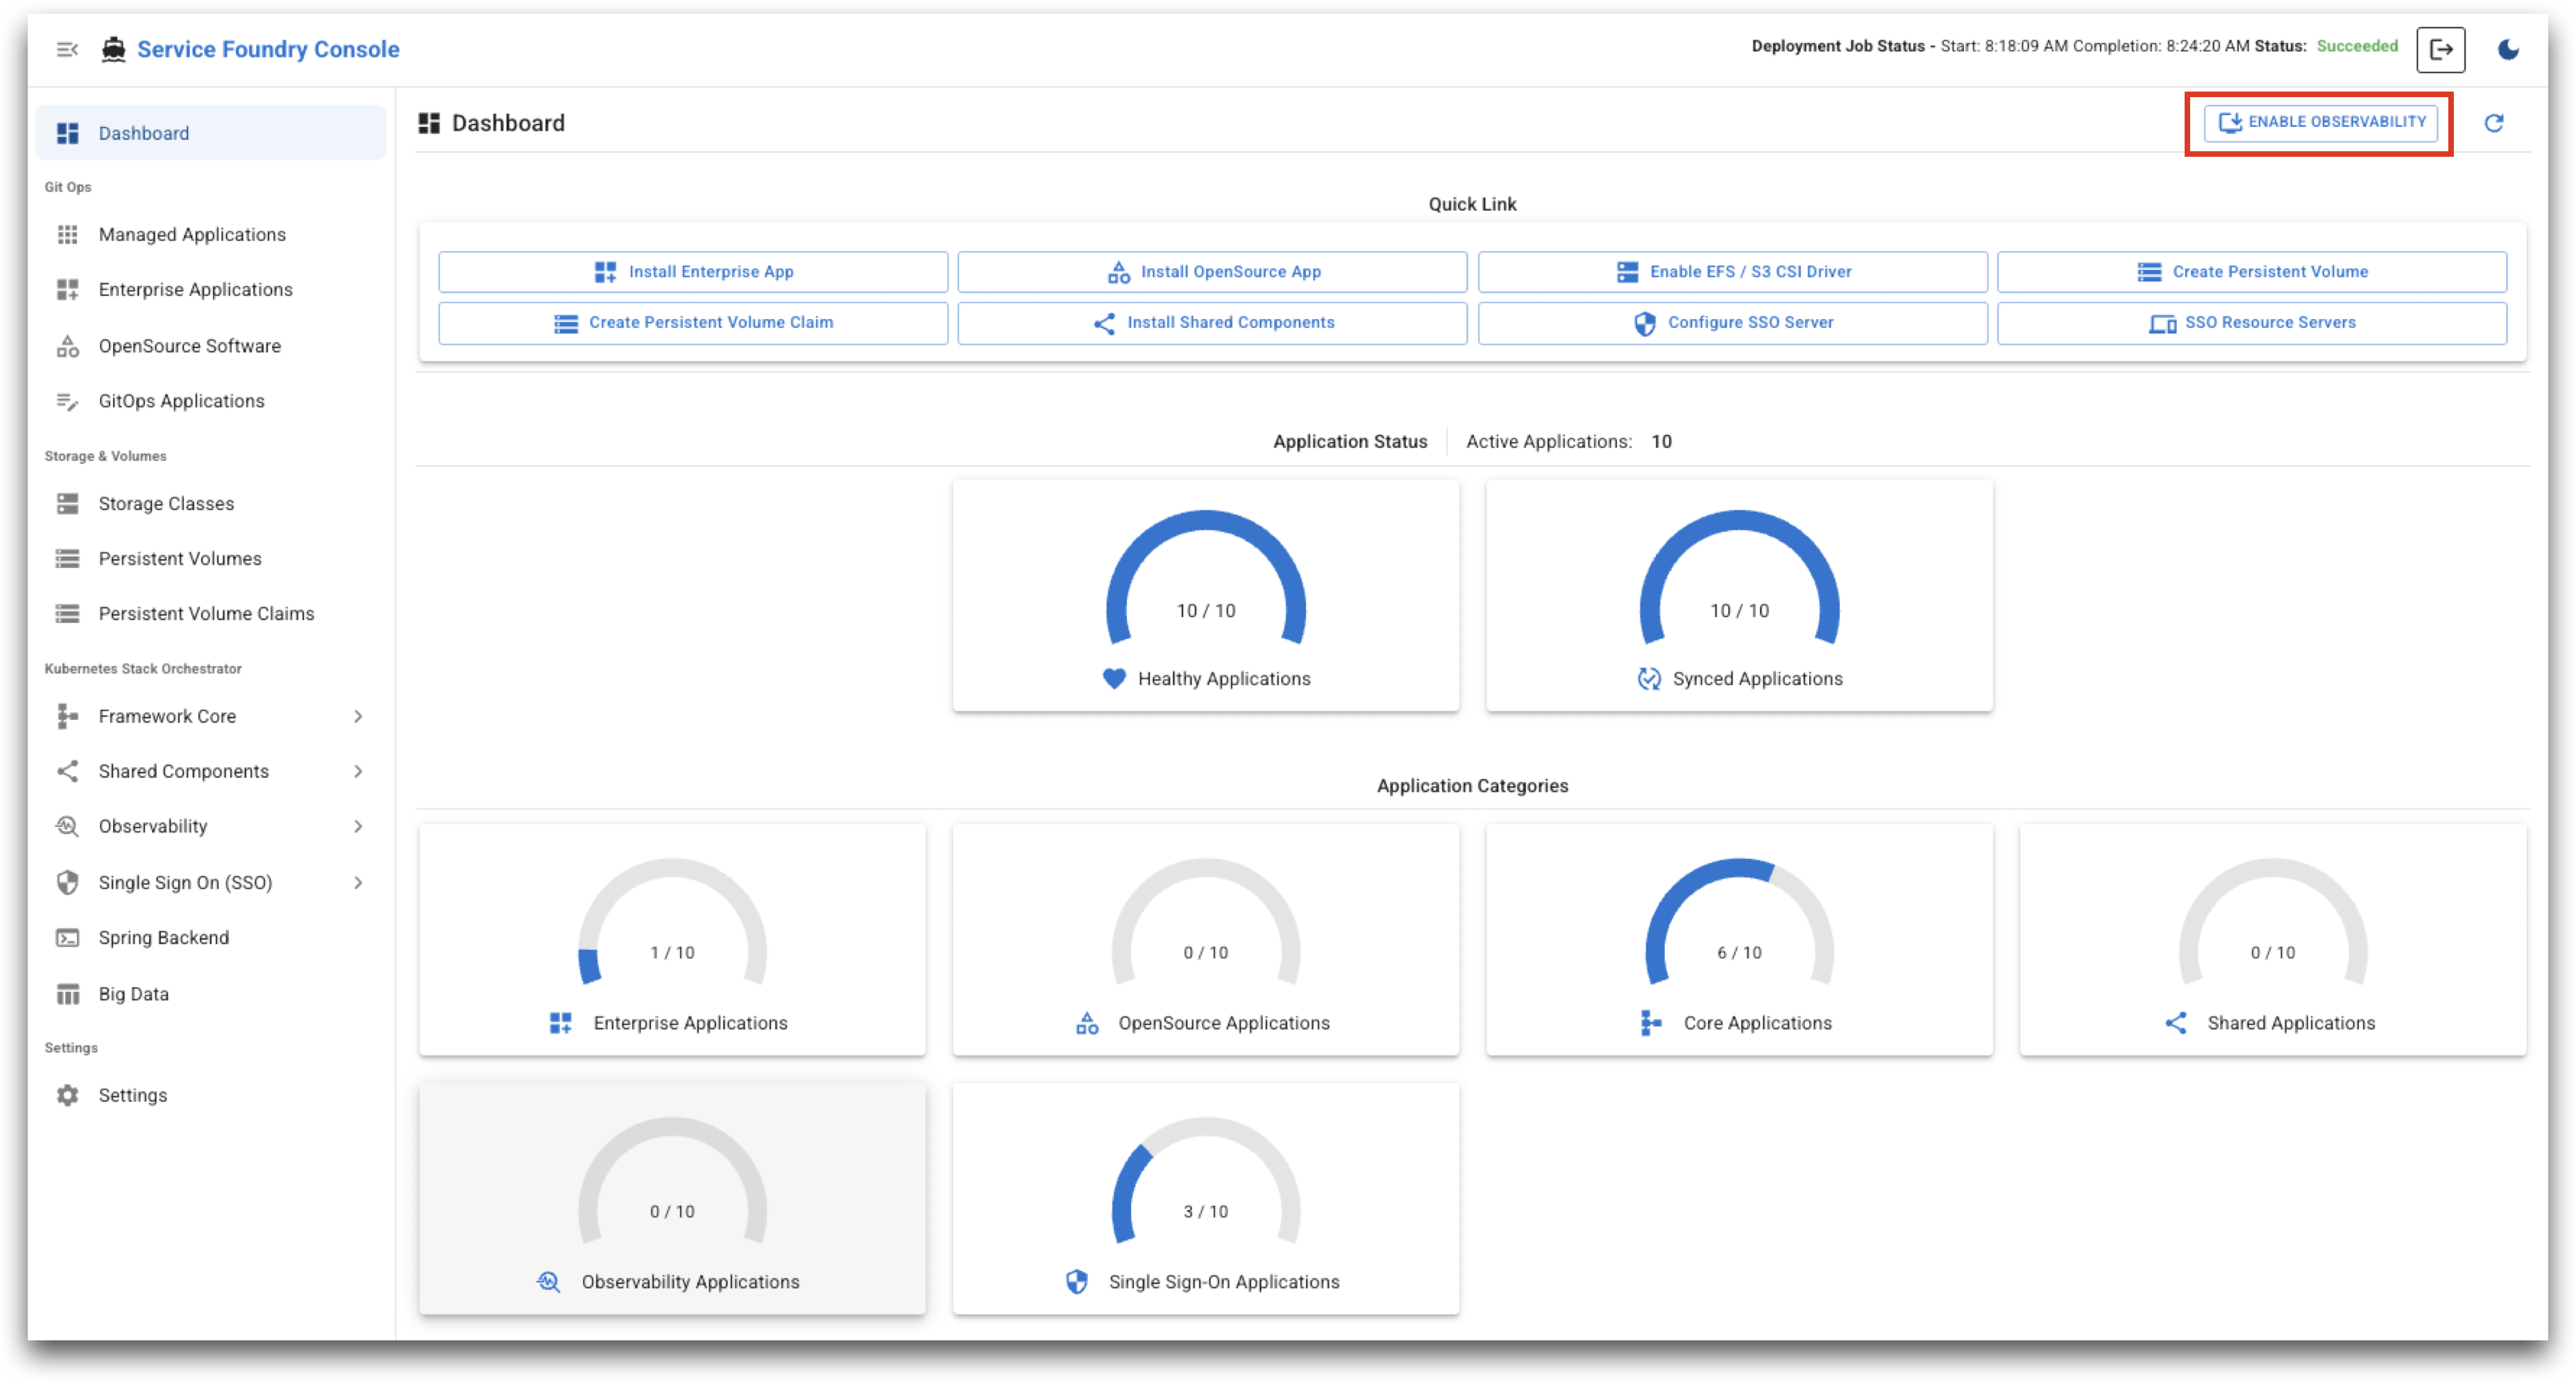The width and height of the screenshot is (2576, 1382).
Task: Click the Core Applications progress gauge
Action: tap(1740, 940)
